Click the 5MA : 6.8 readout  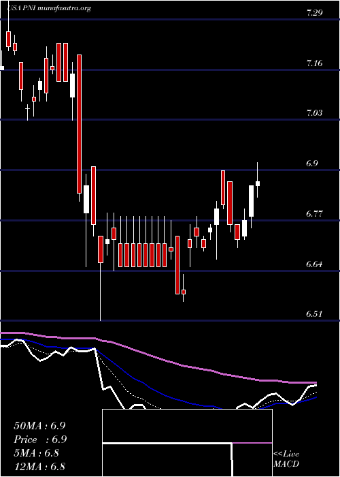[x=38, y=453]
